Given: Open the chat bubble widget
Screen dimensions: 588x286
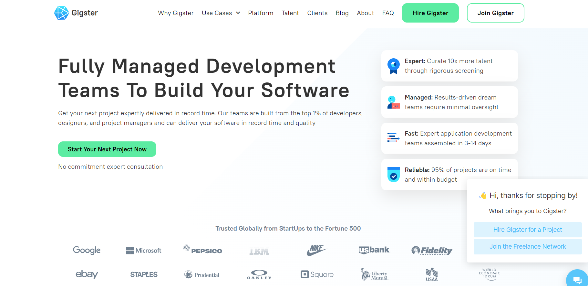Looking at the screenshot, I should pos(577,279).
